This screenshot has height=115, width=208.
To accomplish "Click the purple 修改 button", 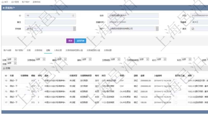I will click(70, 41).
